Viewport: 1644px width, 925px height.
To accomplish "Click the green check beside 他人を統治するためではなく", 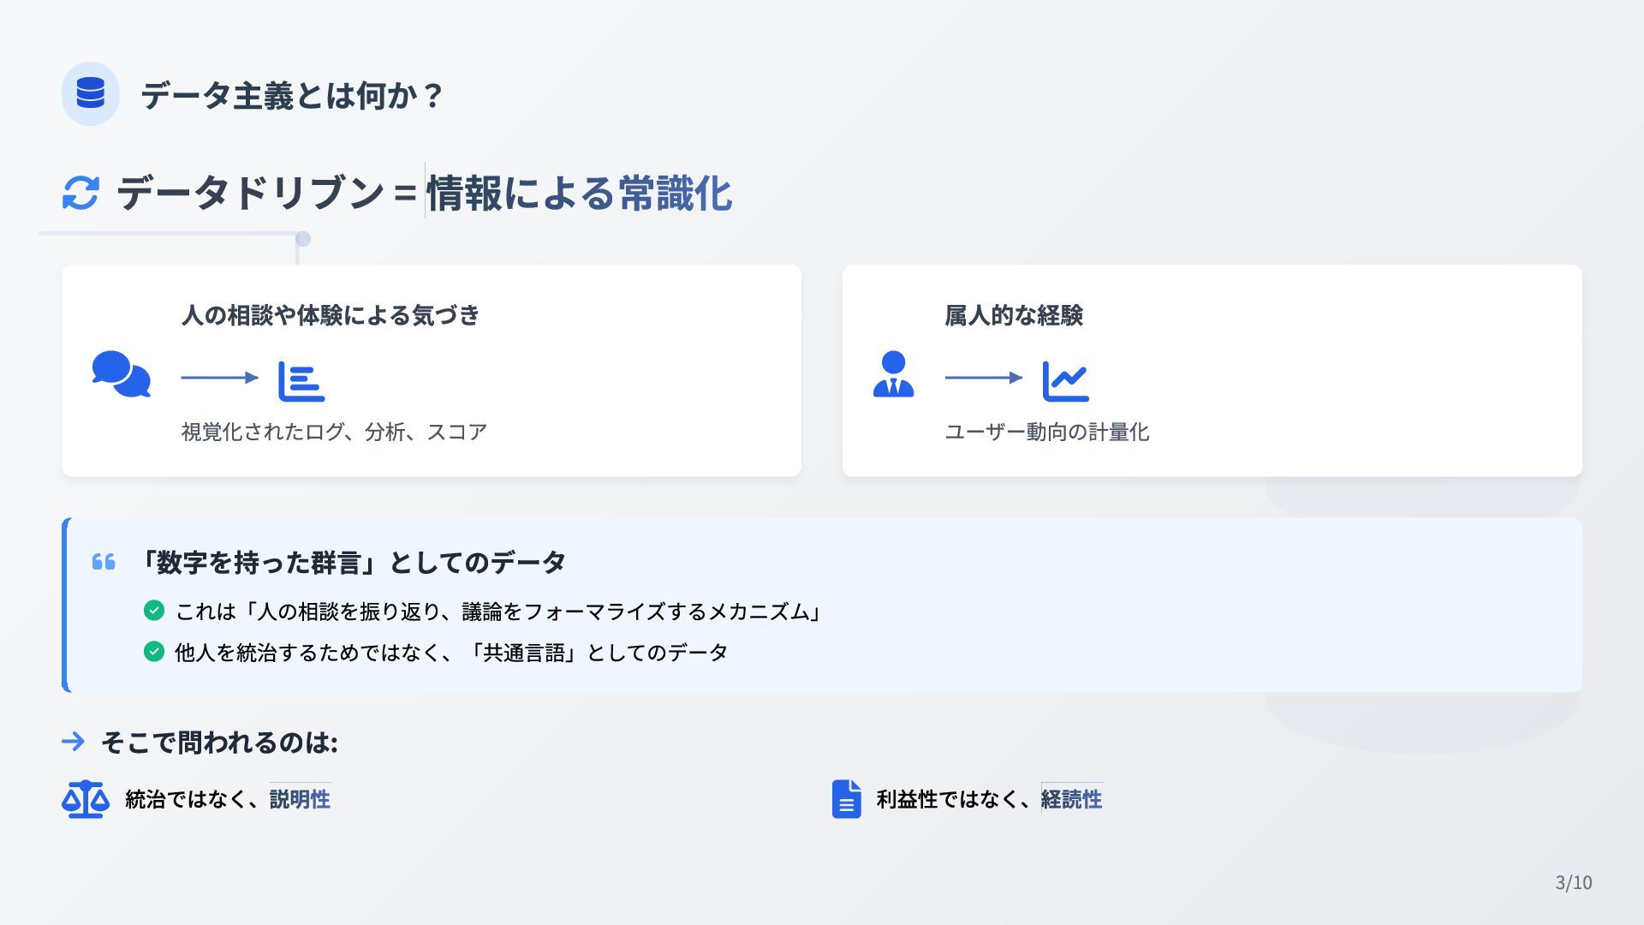I will (x=154, y=652).
